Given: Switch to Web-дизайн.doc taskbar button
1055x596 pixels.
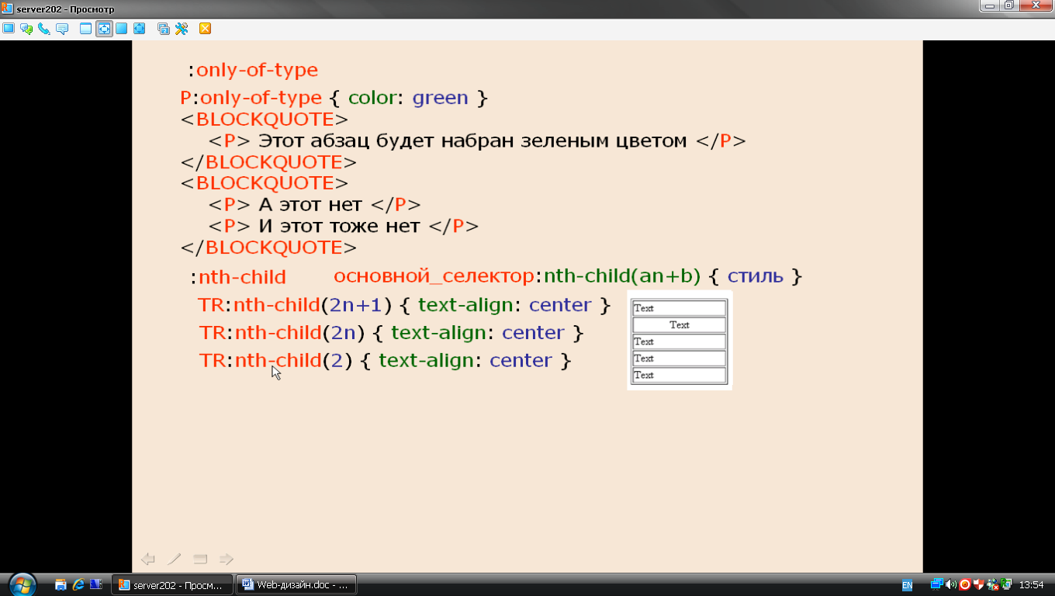Looking at the screenshot, I should click(x=296, y=585).
